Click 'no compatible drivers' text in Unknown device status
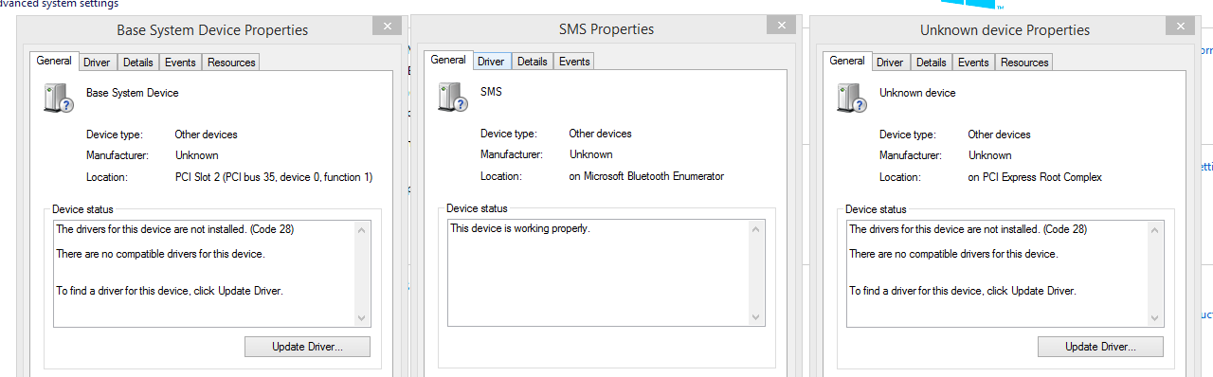 click(953, 254)
